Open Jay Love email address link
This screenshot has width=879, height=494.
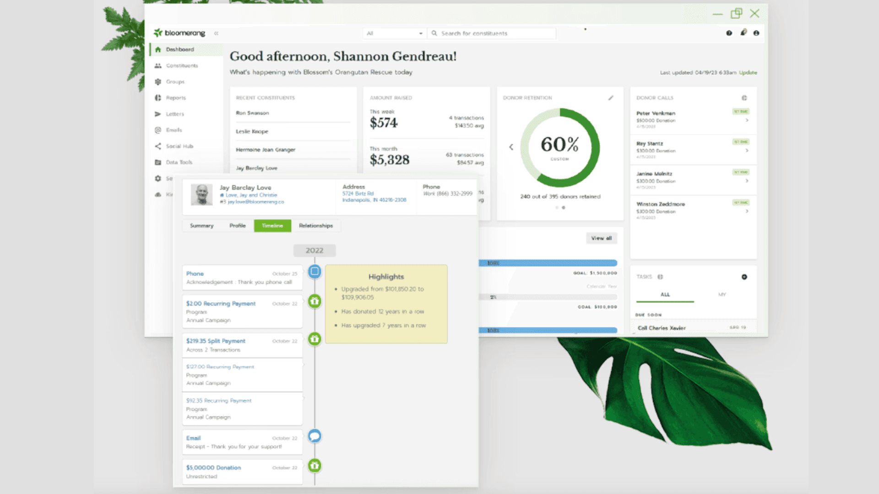(x=256, y=202)
